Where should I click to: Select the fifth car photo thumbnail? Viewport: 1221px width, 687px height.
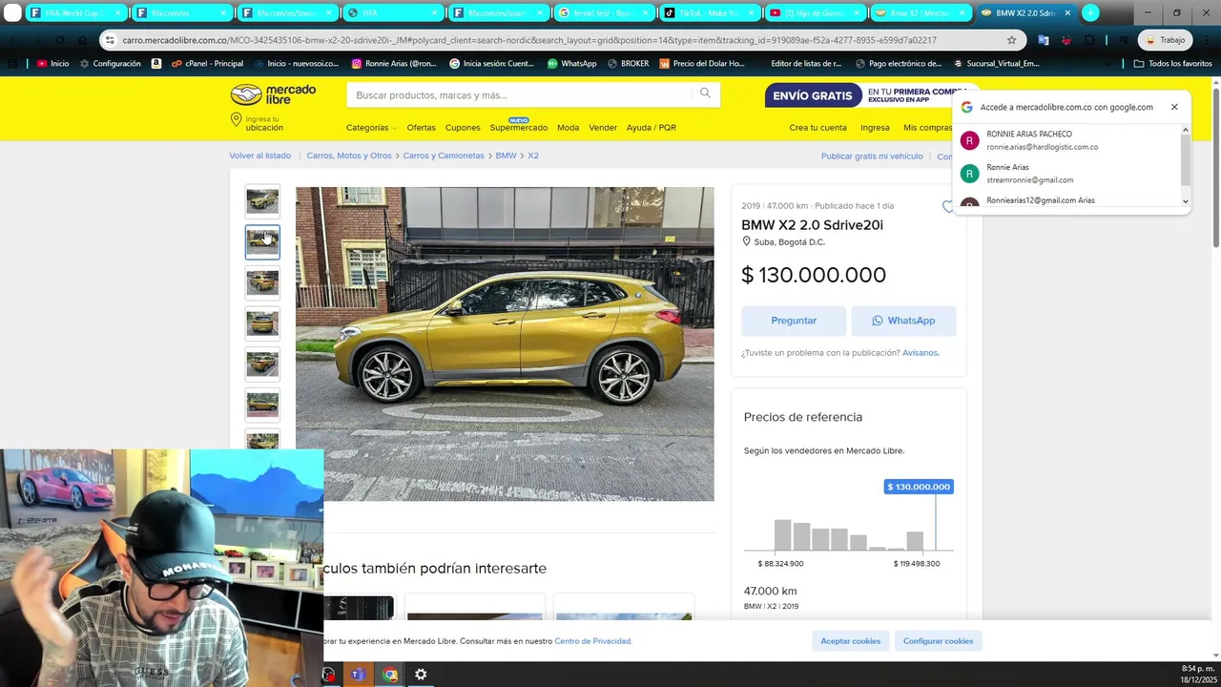click(262, 364)
